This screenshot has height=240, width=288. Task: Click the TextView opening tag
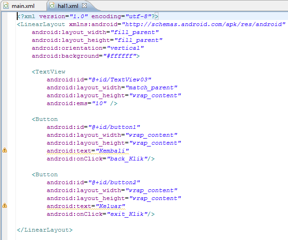coord(48,72)
